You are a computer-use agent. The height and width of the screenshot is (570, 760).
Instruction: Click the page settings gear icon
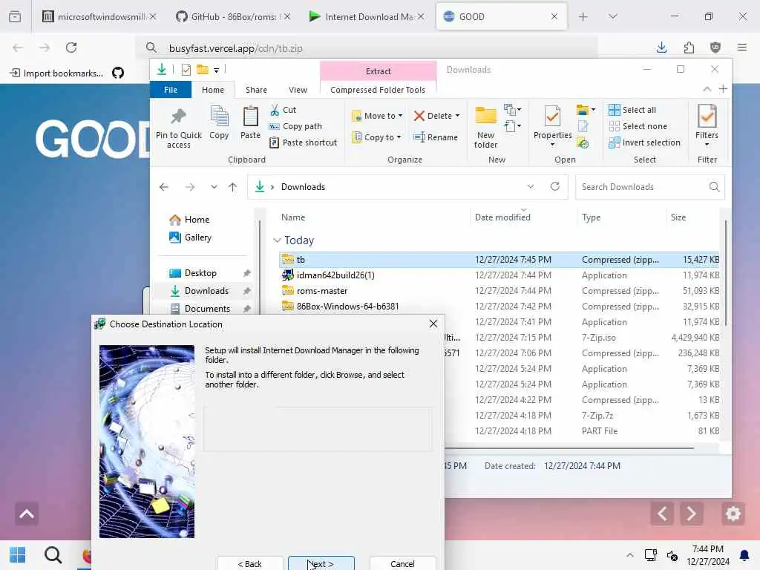click(733, 513)
